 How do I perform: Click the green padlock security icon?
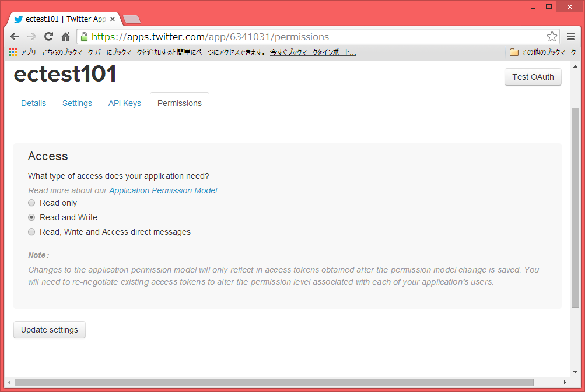click(x=85, y=37)
